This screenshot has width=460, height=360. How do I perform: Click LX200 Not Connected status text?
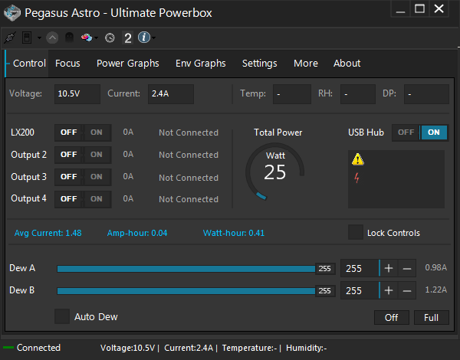click(x=189, y=133)
